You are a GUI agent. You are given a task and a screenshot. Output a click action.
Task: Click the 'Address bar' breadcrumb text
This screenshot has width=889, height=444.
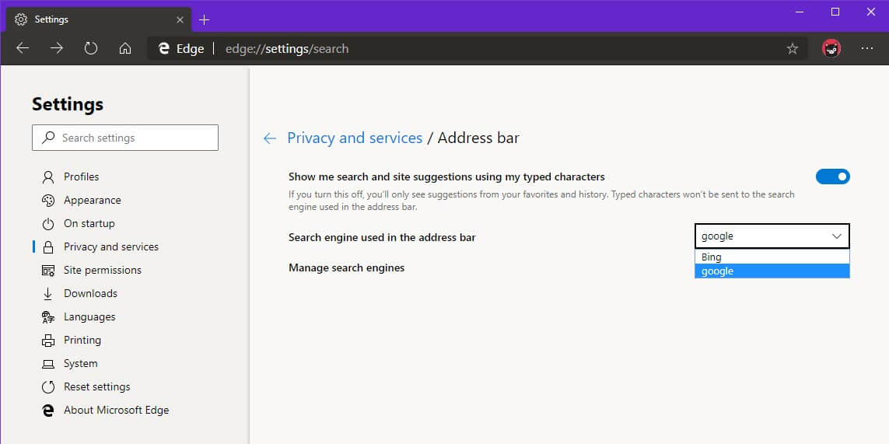(x=478, y=138)
